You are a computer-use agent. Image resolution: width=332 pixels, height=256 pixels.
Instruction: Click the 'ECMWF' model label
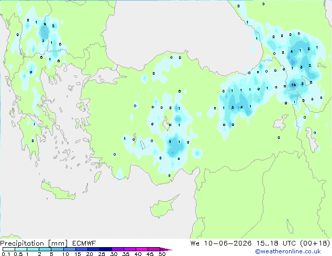pos(84,243)
